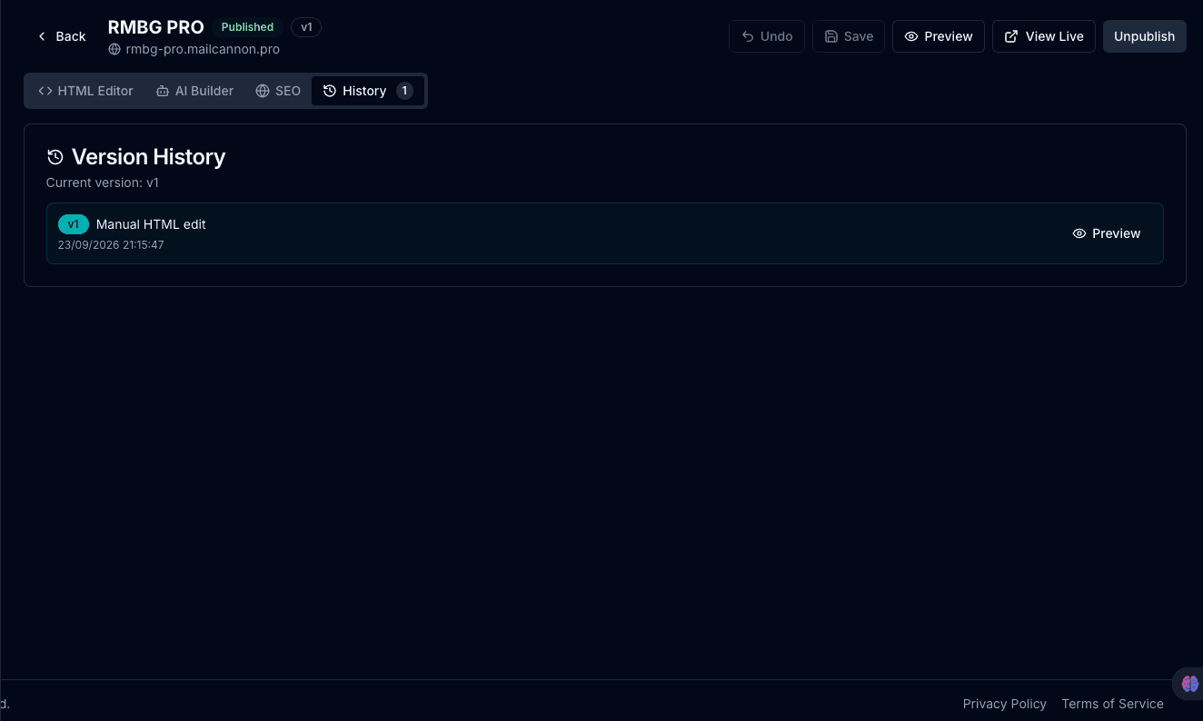Click the teal v1 badge in history row
1203x721 pixels.
point(74,224)
